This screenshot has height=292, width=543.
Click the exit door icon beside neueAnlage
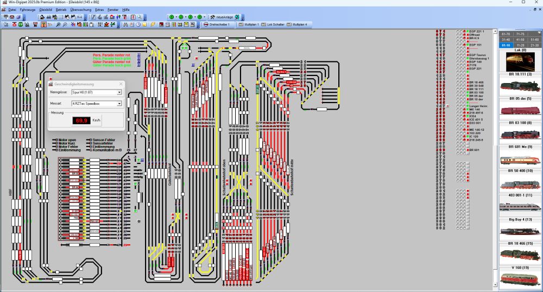[x=238, y=17]
